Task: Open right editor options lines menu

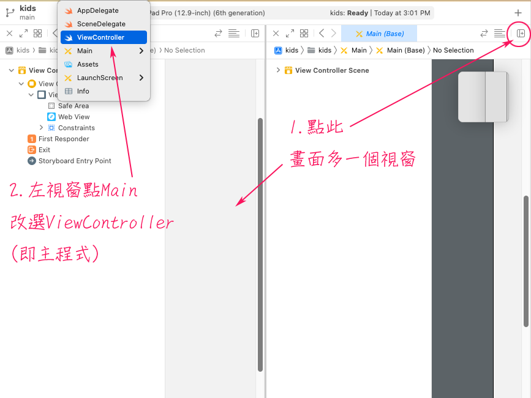Action: [500, 33]
